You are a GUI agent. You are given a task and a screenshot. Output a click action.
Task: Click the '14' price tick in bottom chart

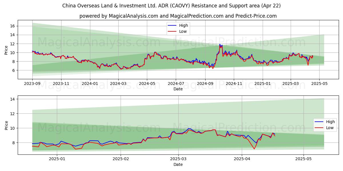coord(13,99)
